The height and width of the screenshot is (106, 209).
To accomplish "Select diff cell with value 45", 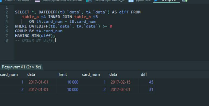I will point(147,82).
